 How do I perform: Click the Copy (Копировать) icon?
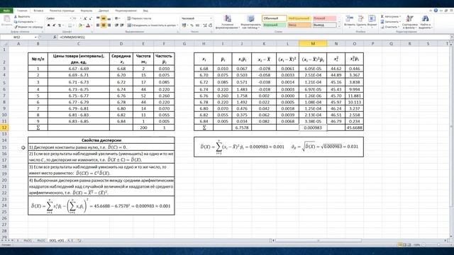pyautogui.click(x=16, y=22)
